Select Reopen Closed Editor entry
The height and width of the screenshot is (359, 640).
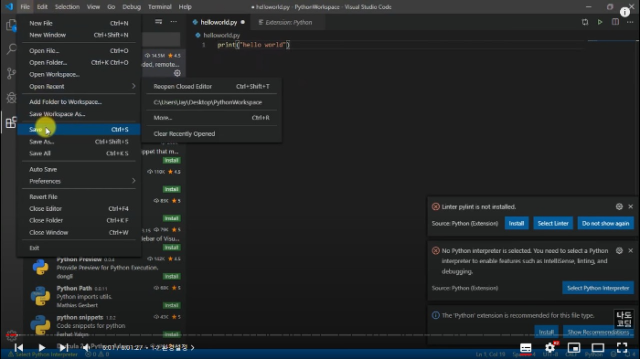point(211,87)
